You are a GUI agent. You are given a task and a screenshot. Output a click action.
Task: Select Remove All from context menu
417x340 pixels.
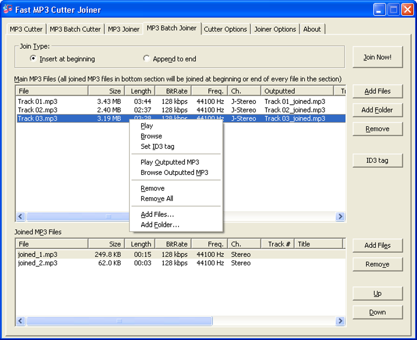tap(157, 199)
